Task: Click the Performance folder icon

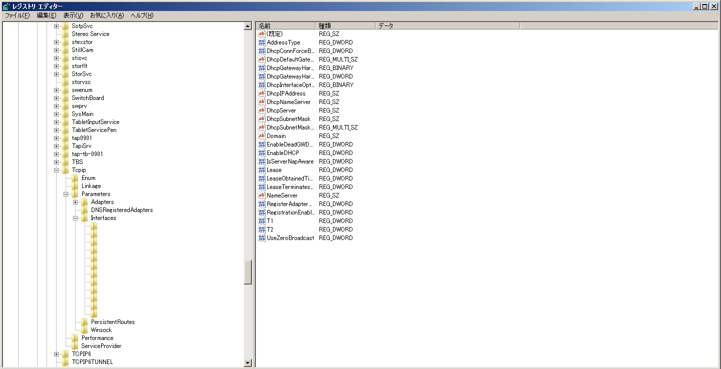Action: click(x=75, y=338)
